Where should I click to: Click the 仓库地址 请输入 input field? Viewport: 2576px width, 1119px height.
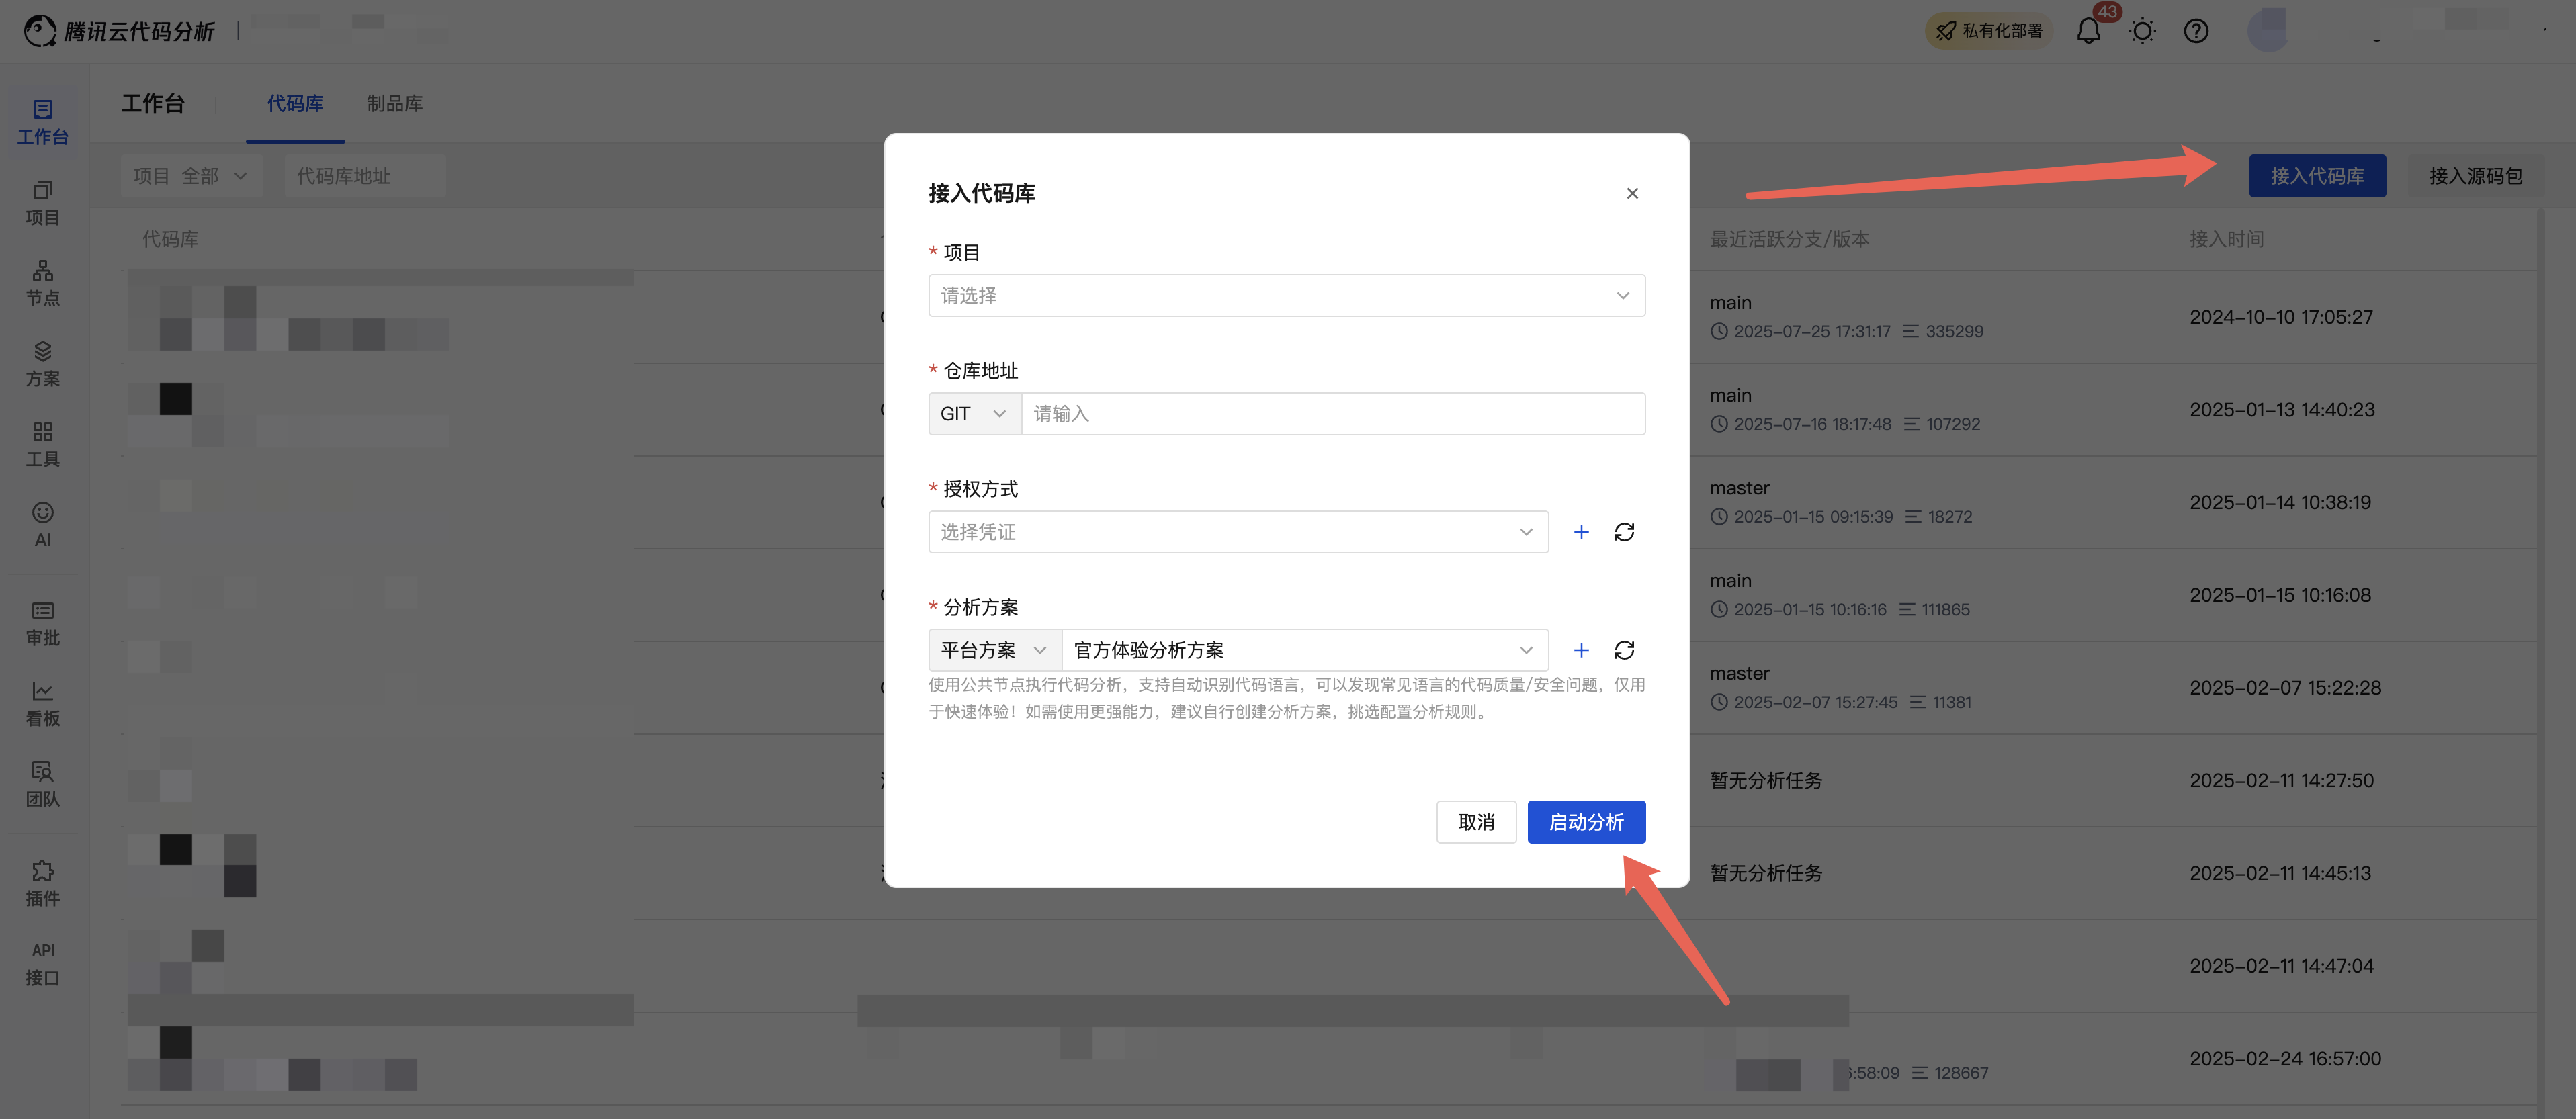[1332, 414]
